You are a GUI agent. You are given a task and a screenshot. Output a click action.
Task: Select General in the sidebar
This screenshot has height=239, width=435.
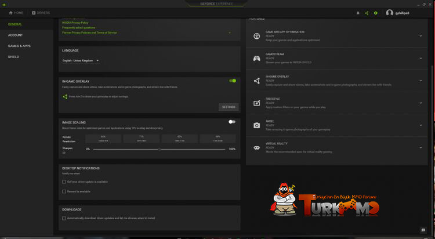click(x=15, y=24)
